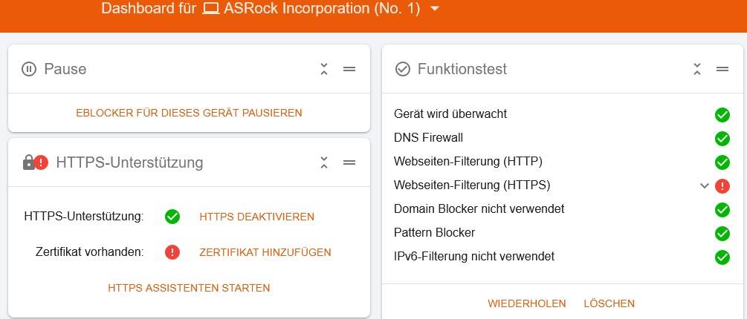Screen dimensions: 747x319
Task: Click LÖSCHEN in Funktionstest card
Action: [x=609, y=303]
